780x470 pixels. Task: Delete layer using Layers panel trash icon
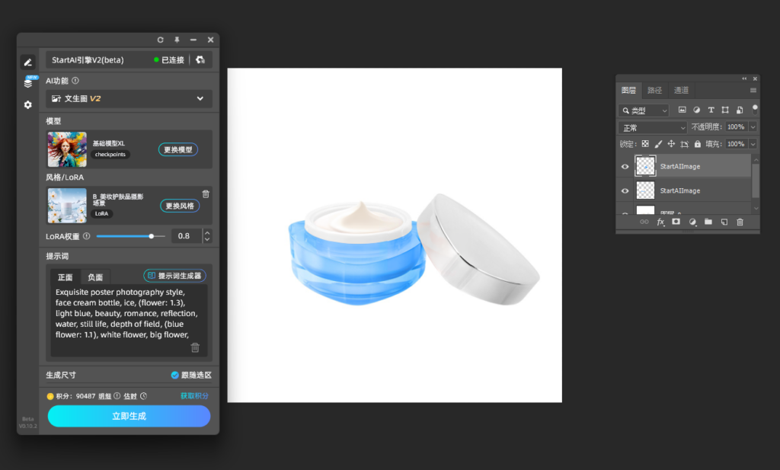tap(740, 222)
